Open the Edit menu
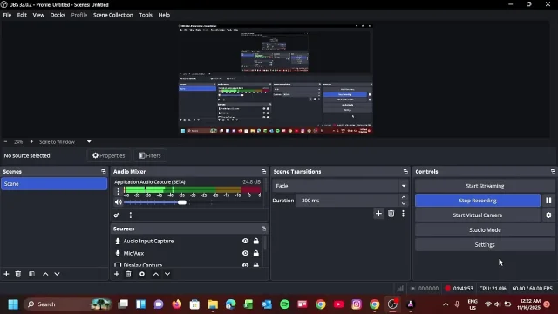Screen dimensions: 558x314 click(x=22, y=15)
